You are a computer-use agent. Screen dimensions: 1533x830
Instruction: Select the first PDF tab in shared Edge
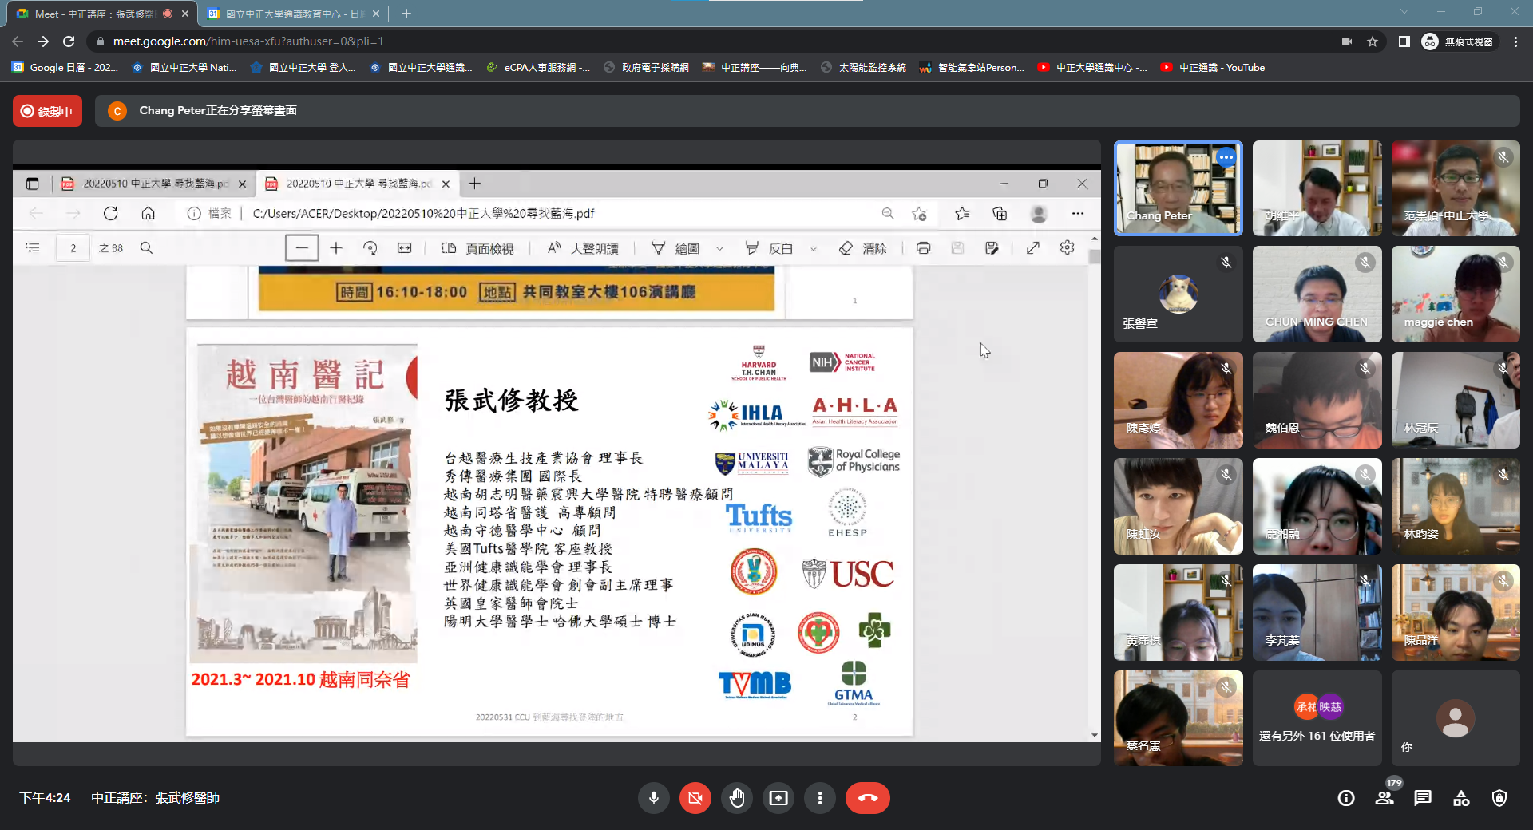pyautogui.click(x=154, y=184)
